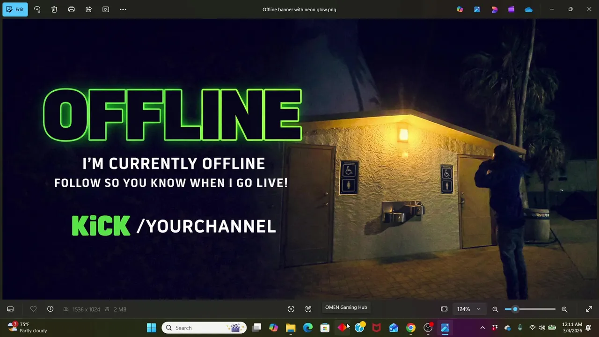Delete the image with the trash icon
Screen dimensions: 599x337
54,9
